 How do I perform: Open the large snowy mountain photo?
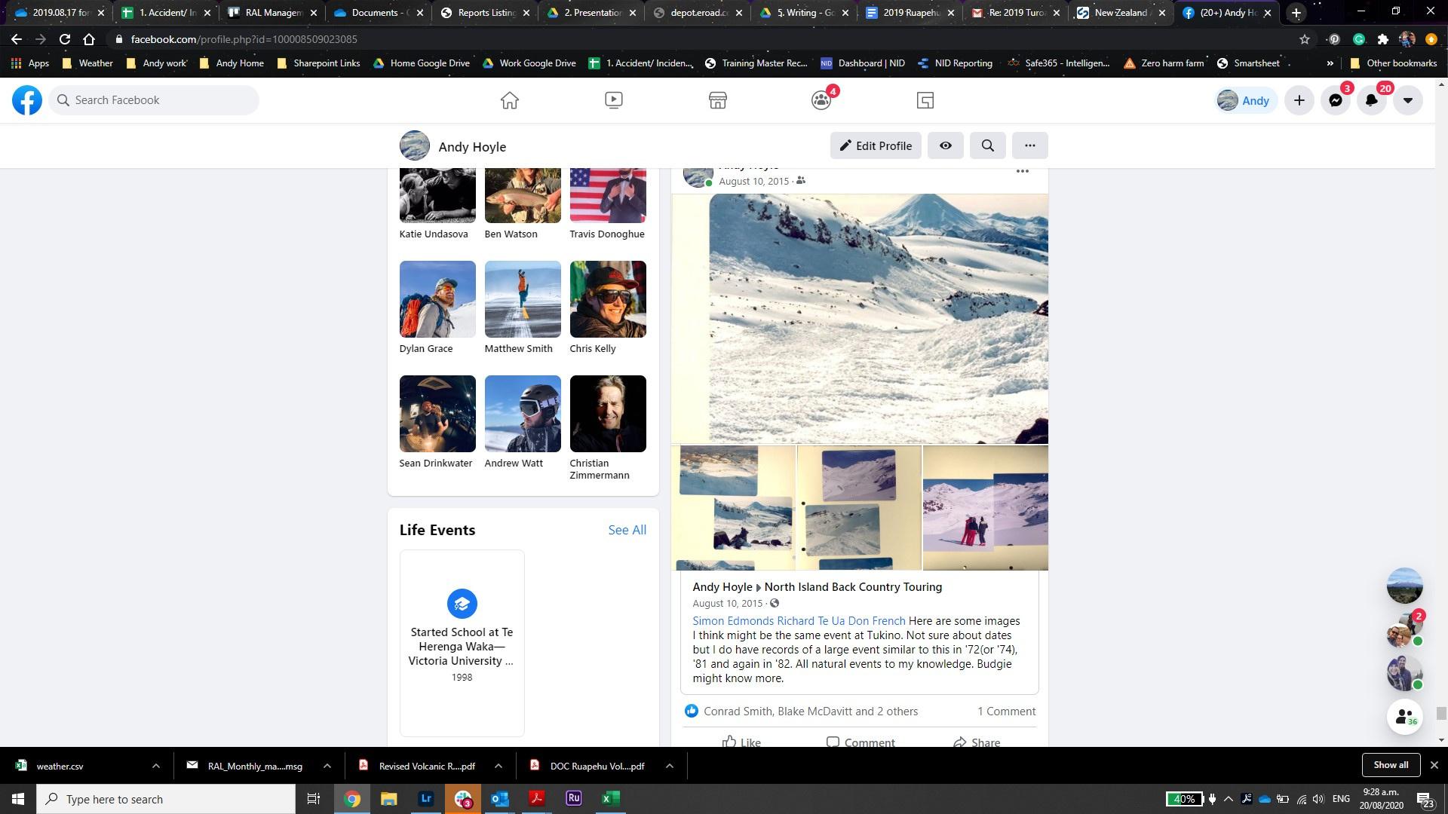[860, 319]
